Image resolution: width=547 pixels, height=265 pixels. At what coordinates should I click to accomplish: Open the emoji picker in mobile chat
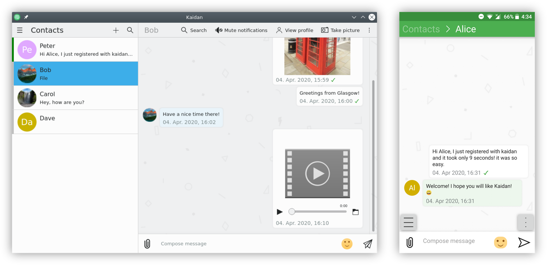coord(500,242)
